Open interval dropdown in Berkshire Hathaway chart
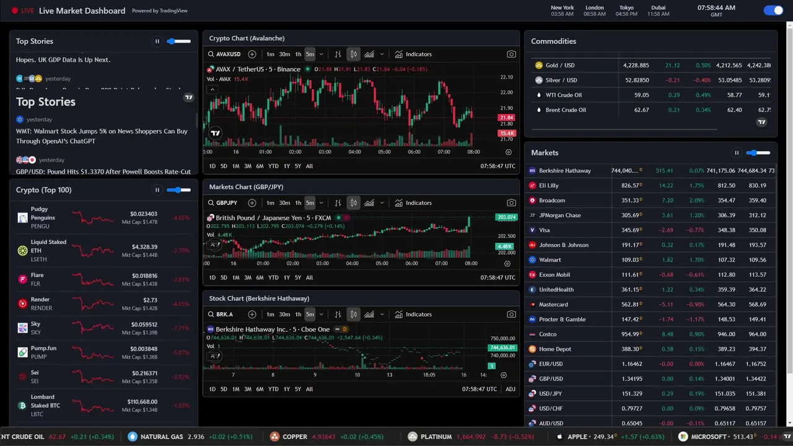 tap(321, 314)
